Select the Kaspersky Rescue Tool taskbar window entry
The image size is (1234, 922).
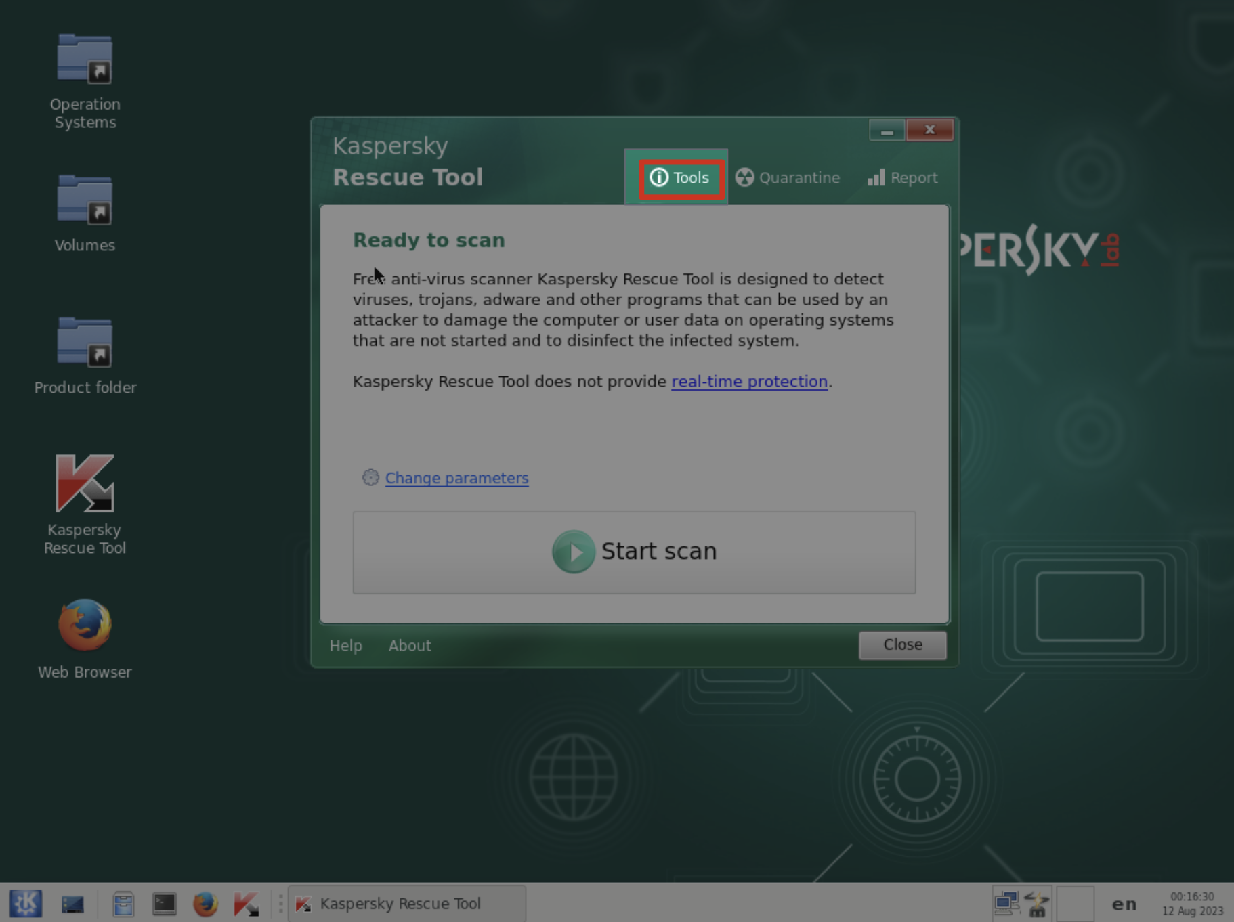coord(407,904)
